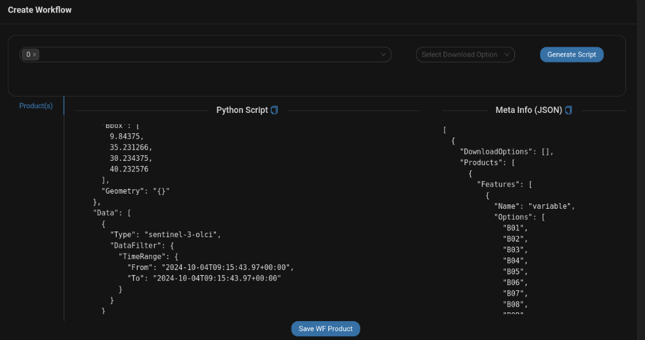645x340 pixels.
Task: Open the Select Download Option dropdown
Action: click(x=465, y=55)
